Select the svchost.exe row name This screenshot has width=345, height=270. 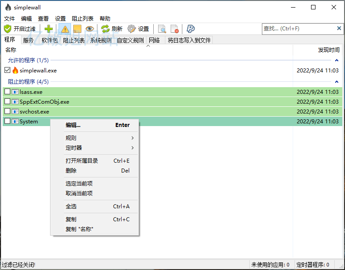pos(34,112)
